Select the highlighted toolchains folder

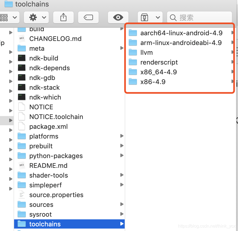point(69,224)
